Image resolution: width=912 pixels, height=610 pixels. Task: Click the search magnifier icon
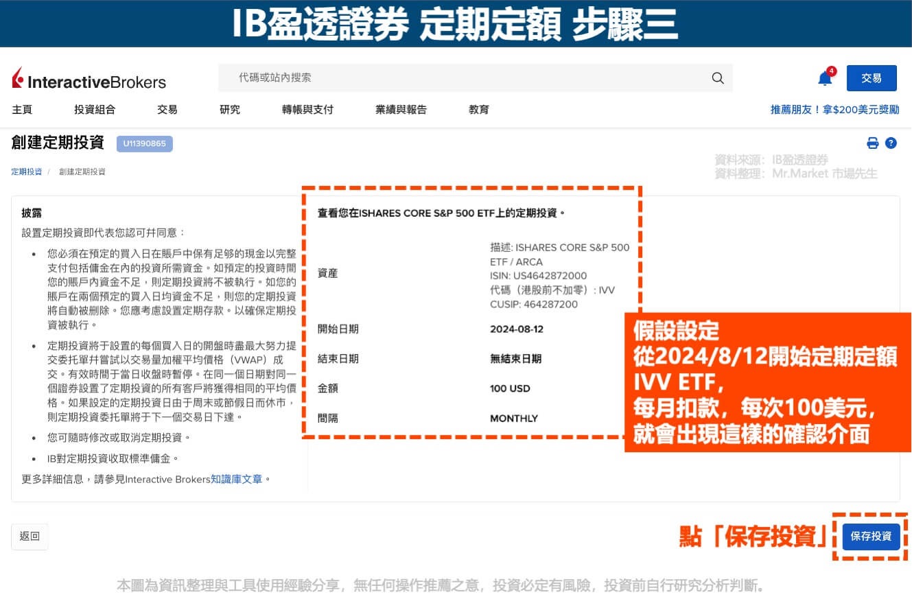[x=718, y=78]
